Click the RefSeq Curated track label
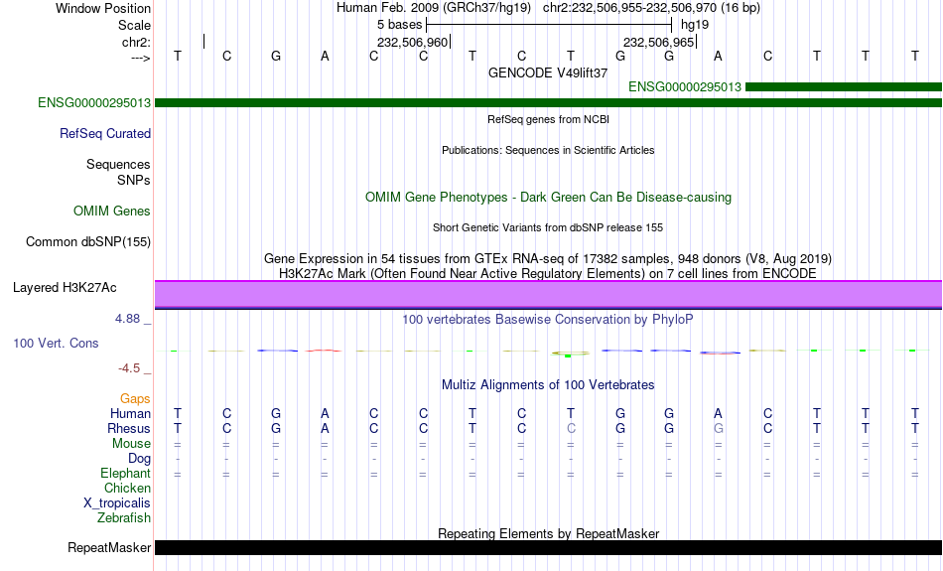The height and width of the screenshot is (571, 943). pyautogui.click(x=105, y=134)
